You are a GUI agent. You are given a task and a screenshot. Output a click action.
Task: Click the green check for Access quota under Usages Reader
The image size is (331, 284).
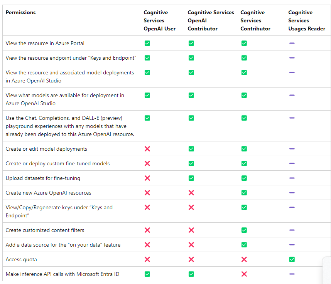[x=292, y=259]
